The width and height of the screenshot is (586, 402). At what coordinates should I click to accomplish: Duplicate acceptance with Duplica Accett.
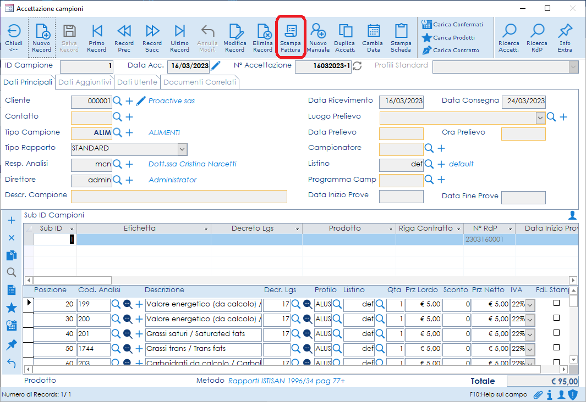tap(345, 38)
